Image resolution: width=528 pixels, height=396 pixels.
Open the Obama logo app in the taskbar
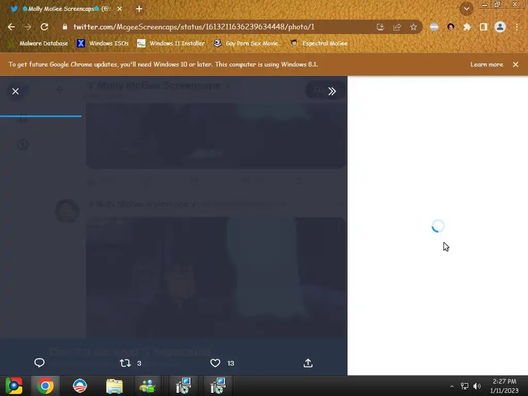pos(80,386)
